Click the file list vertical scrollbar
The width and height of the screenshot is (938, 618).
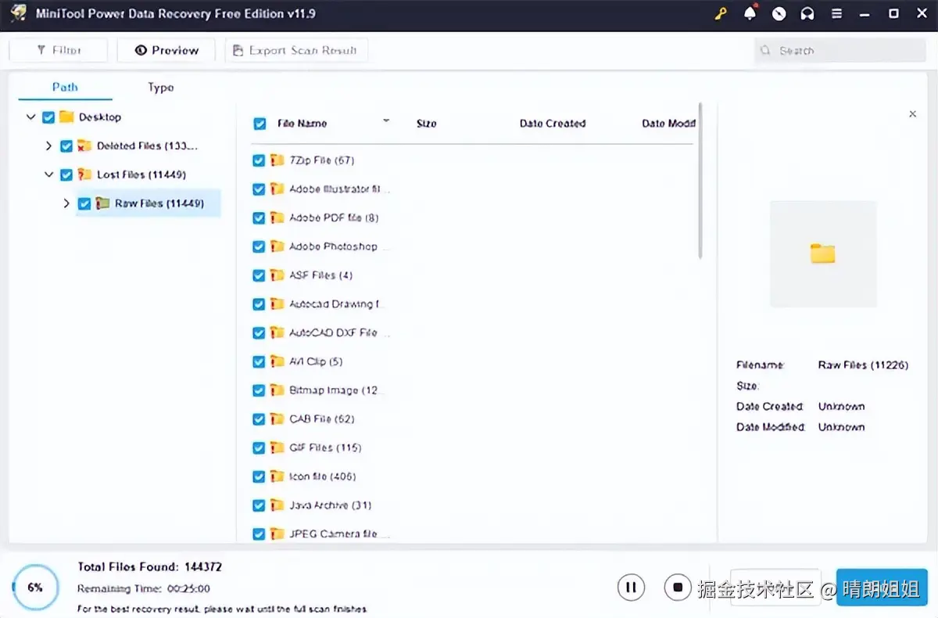(700, 181)
